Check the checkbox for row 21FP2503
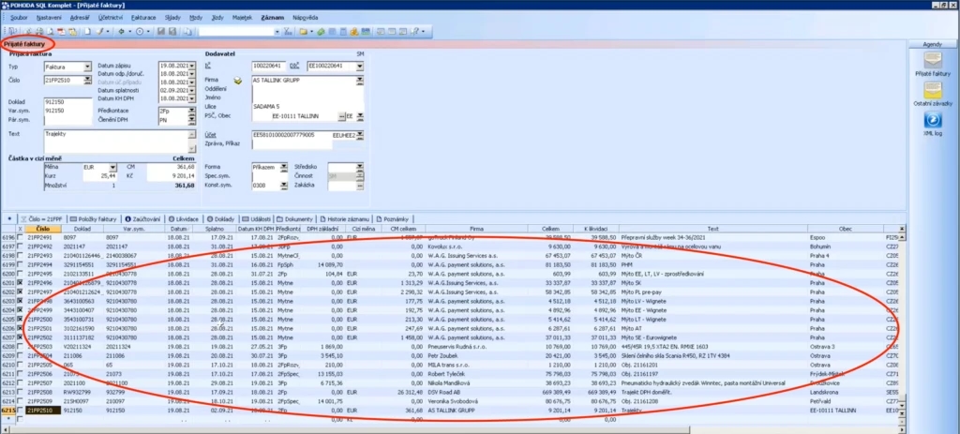 click(x=20, y=347)
